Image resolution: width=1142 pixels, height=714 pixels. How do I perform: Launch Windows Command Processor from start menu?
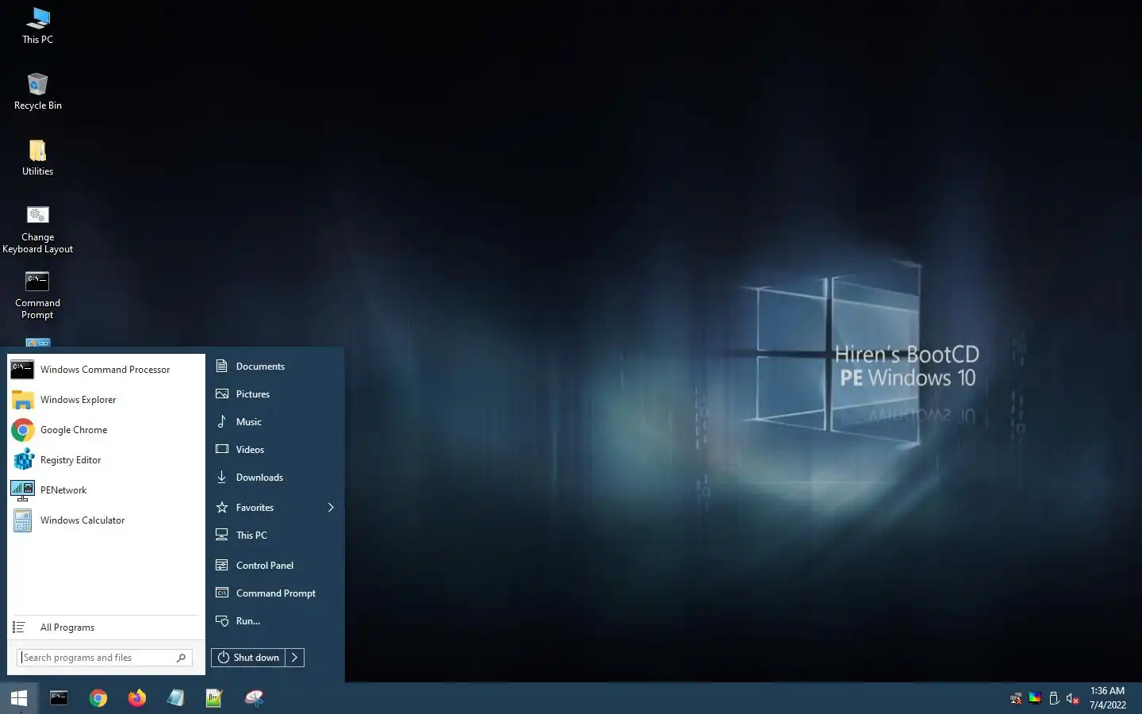[x=105, y=369]
